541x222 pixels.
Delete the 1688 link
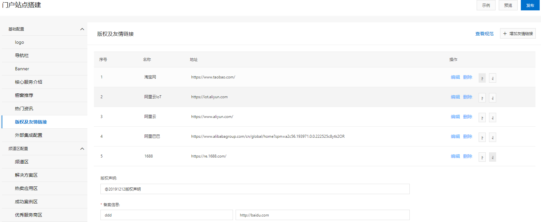pyautogui.click(x=468, y=156)
